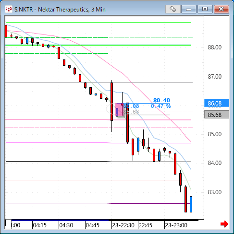Click the 85.00 price axis label

215,134
